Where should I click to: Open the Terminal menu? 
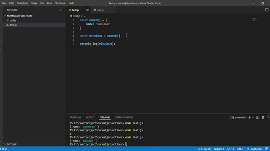coord(60,3)
